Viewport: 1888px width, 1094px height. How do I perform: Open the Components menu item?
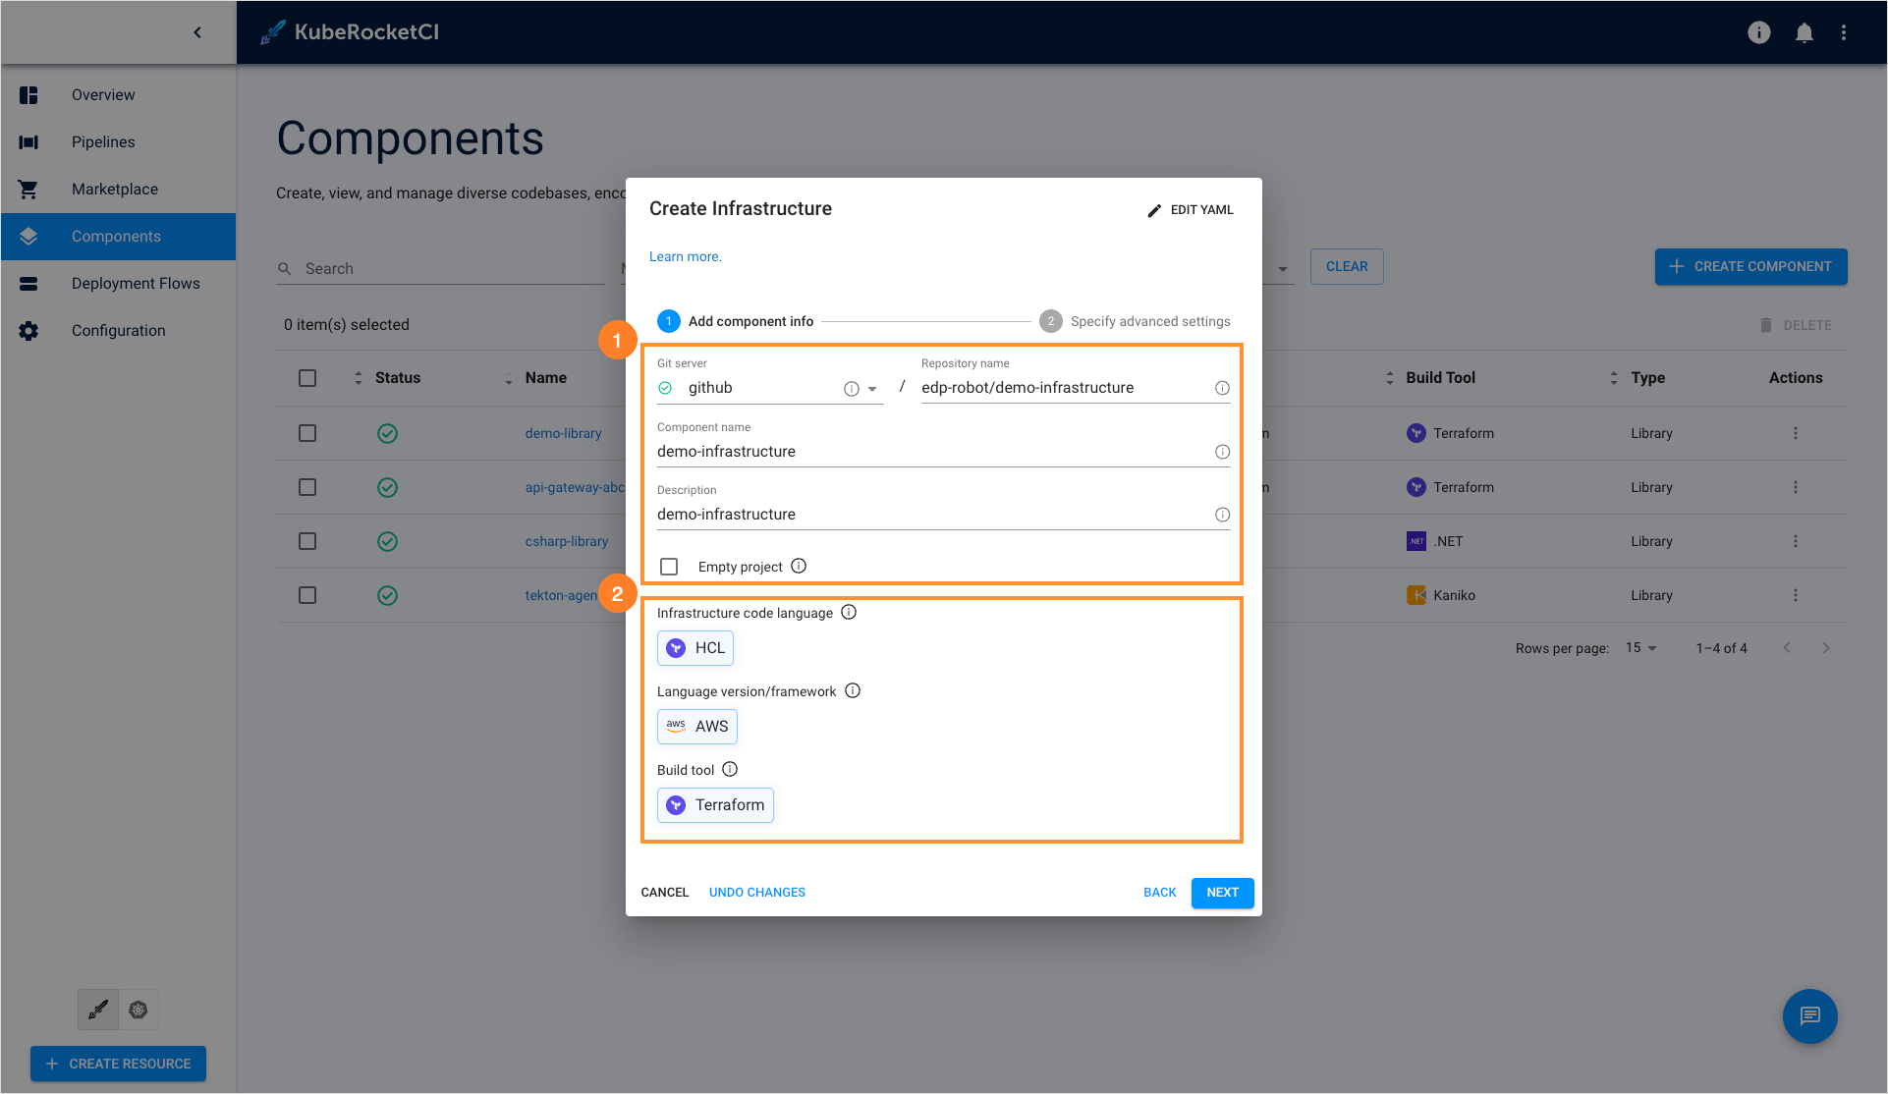tap(117, 236)
